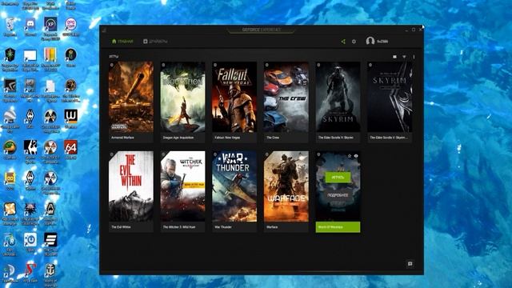Click the 'War Thunder' title text
Viewport: 512px width, 288px height.
click(223, 227)
